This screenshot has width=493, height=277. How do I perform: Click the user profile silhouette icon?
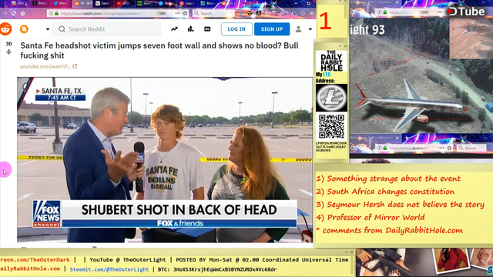coord(298,29)
